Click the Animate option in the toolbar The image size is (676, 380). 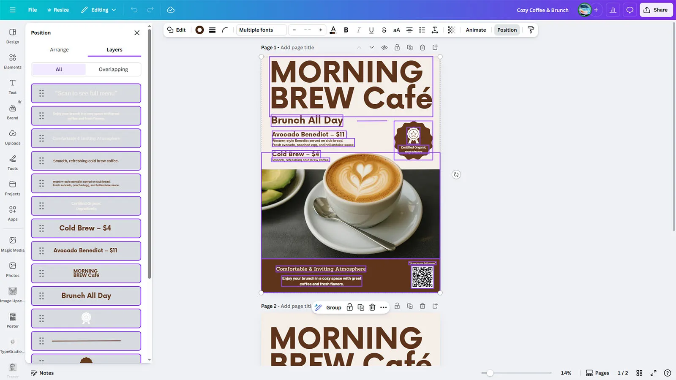coord(476,30)
